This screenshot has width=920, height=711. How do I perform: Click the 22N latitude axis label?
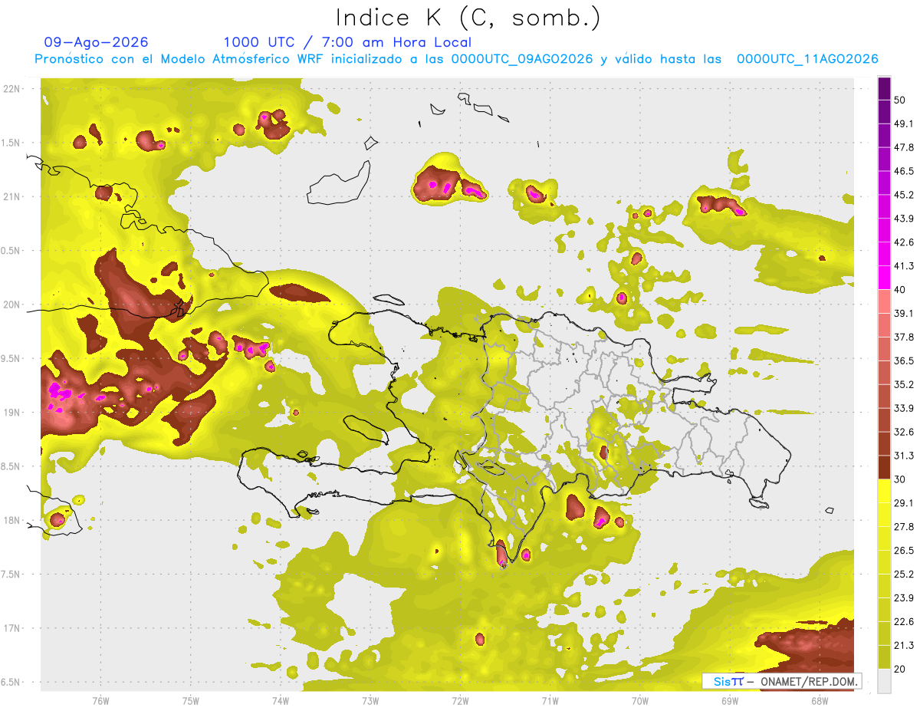point(11,89)
